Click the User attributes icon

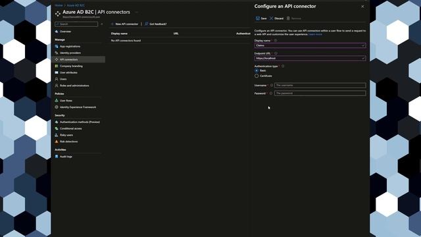click(57, 72)
